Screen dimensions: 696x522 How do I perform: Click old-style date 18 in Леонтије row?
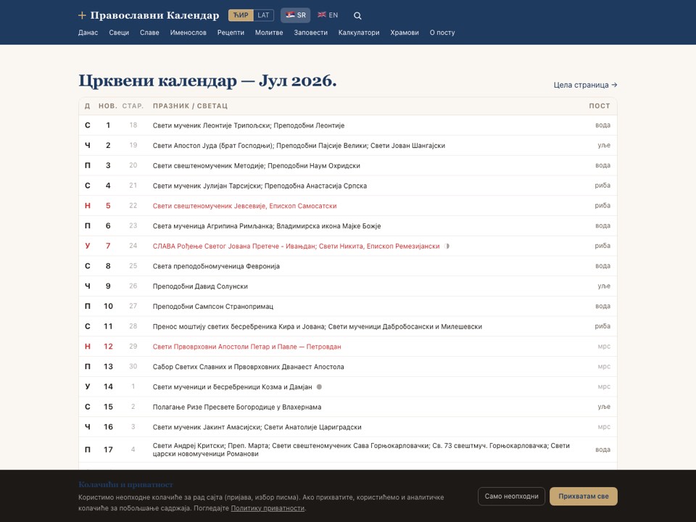pyautogui.click(x=133, y=125)
